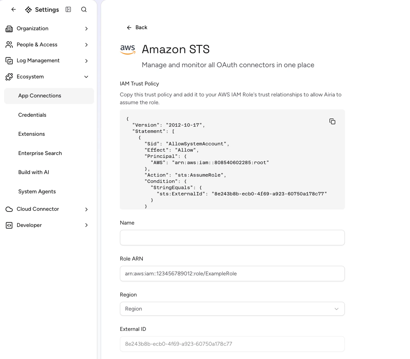Open the Region dropdown

(232, 309)
